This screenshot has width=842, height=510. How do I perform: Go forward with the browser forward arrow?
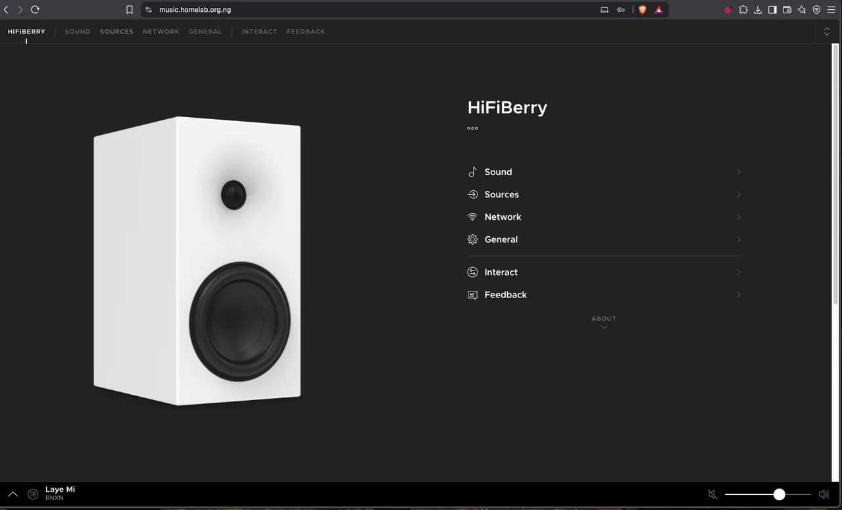20,10
